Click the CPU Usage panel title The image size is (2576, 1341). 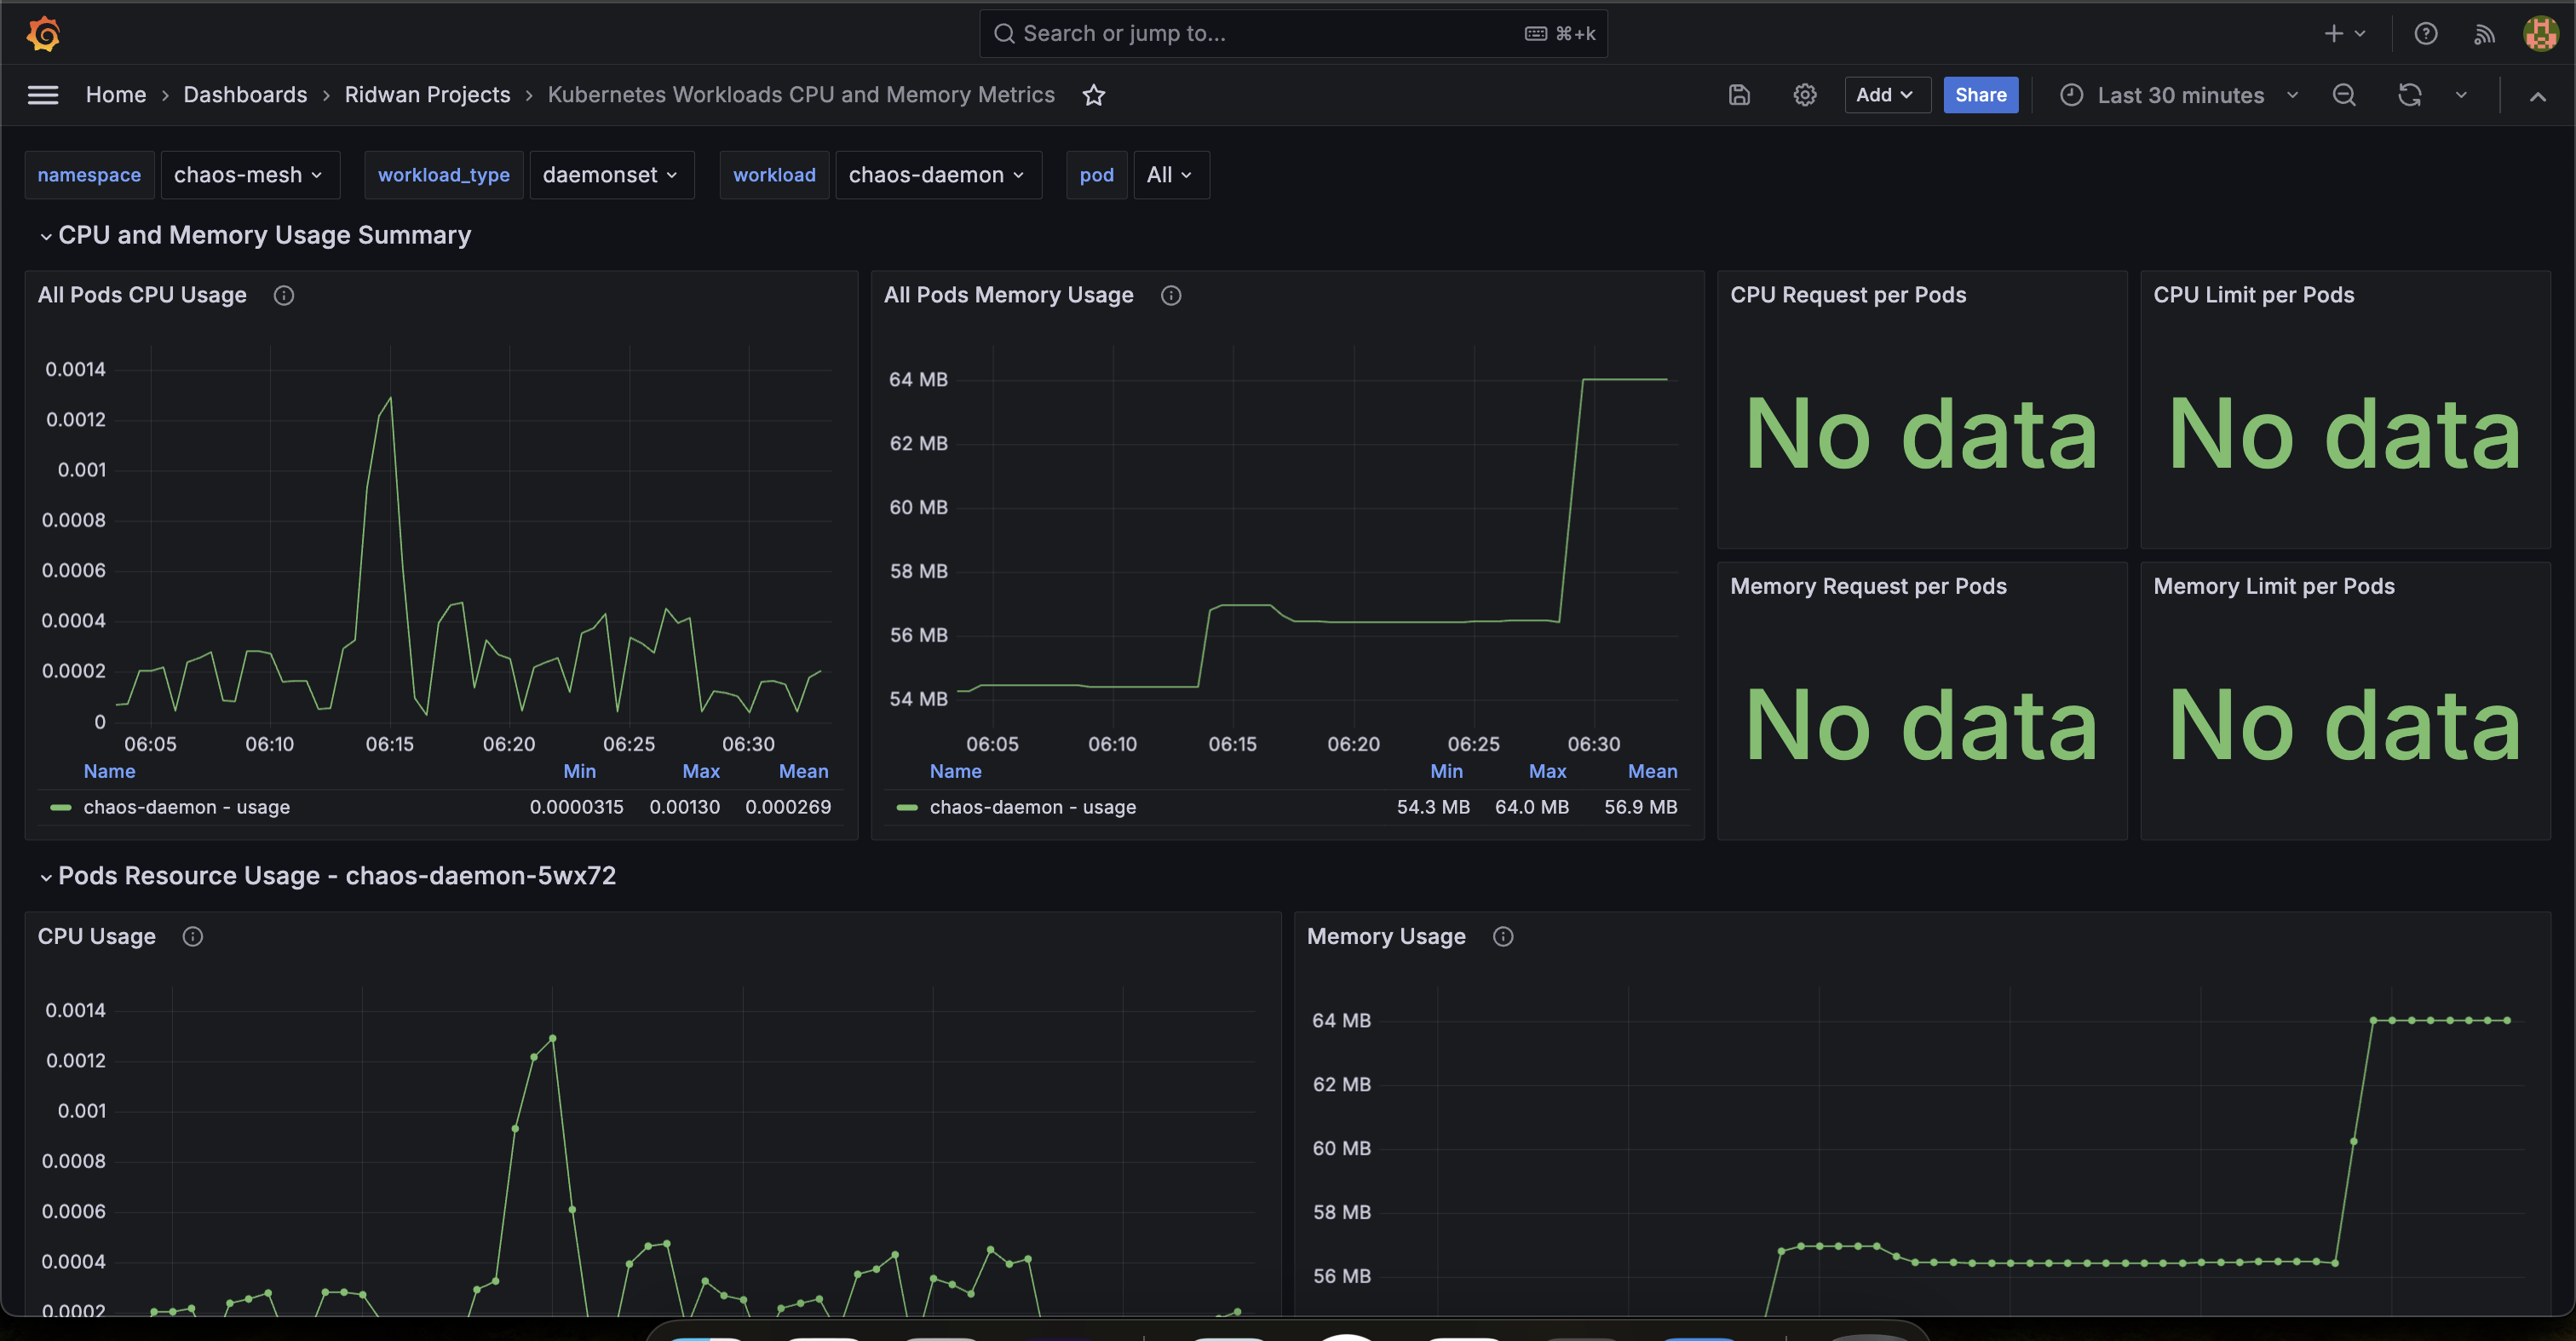[x=97, y=936]
